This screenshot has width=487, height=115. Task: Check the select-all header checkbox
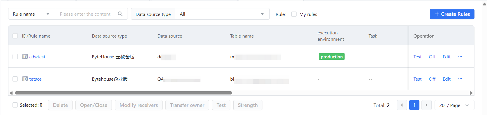(x=15, y=36)
